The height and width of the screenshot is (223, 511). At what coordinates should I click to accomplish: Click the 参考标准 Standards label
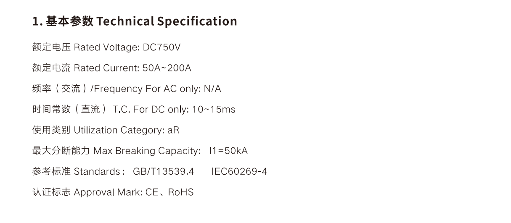point(78,171)
